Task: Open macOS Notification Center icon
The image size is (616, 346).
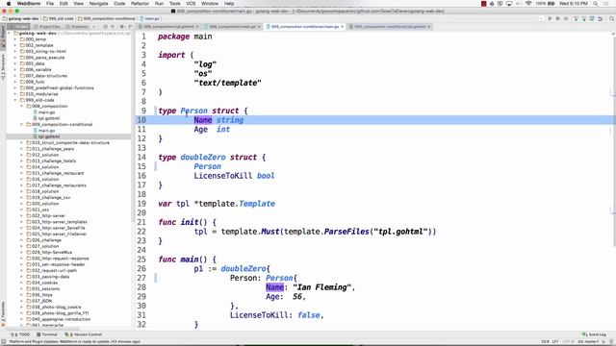Action: click(x=606, y=4)
